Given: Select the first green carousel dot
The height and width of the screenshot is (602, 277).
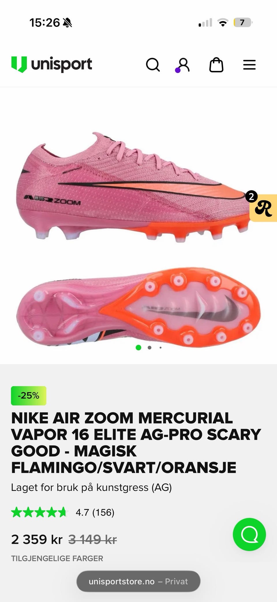Looking at the screenshot, I should click(x=138, y=348).
